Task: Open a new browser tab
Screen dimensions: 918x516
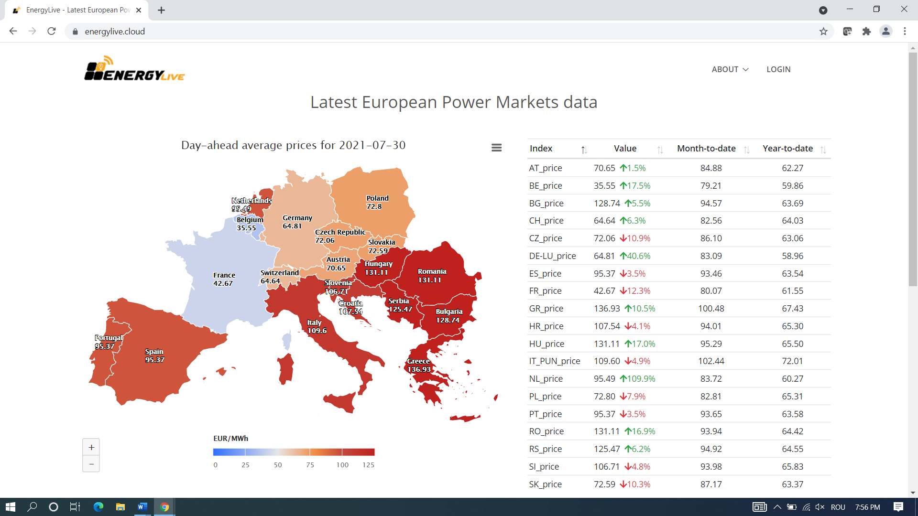Action: [x=161, y=10]
